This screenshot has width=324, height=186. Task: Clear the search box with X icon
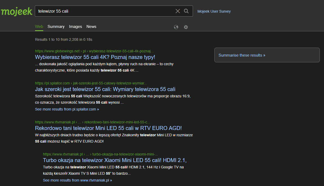178,11
